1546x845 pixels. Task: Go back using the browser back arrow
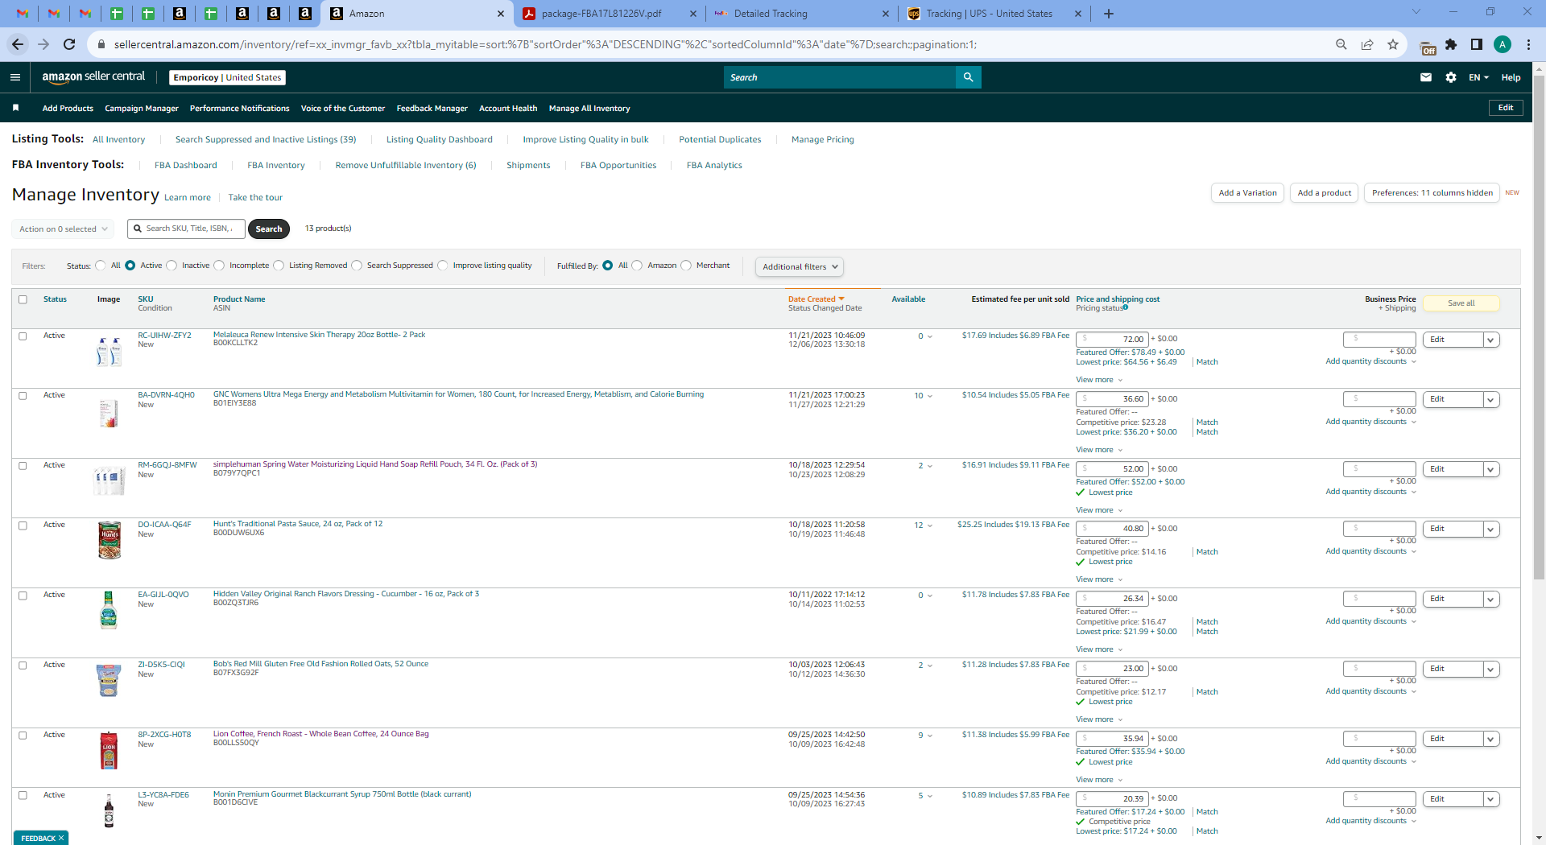[18, 44]
